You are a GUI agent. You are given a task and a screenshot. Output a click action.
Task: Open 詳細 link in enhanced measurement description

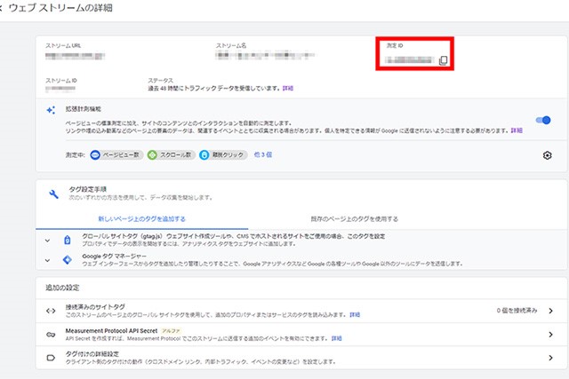coord(517,130)
